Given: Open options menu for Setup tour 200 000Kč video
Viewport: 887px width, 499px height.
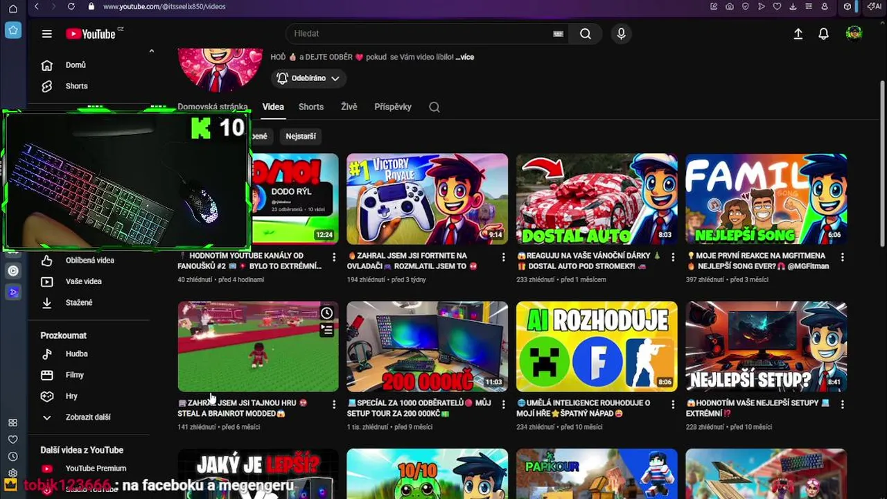Looking at the screenshot, I should coord(503,404).
